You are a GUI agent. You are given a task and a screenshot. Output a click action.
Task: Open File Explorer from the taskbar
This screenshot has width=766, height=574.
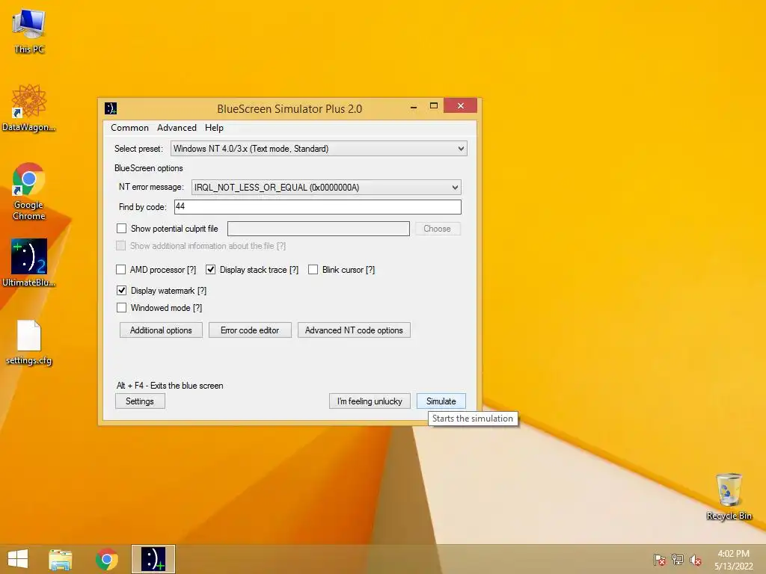click(61, 559)
